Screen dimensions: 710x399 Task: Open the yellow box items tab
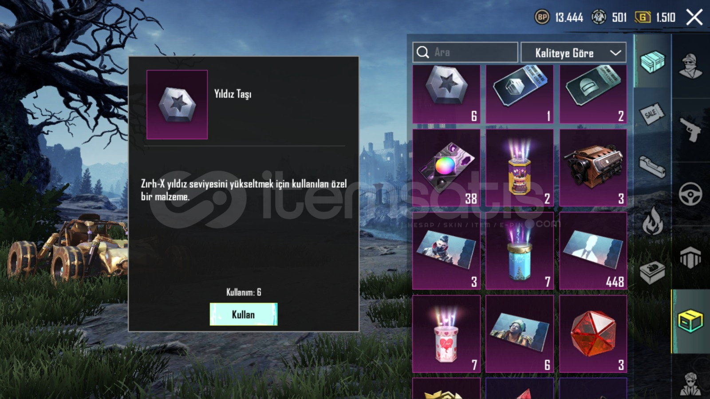click(690, 321)
